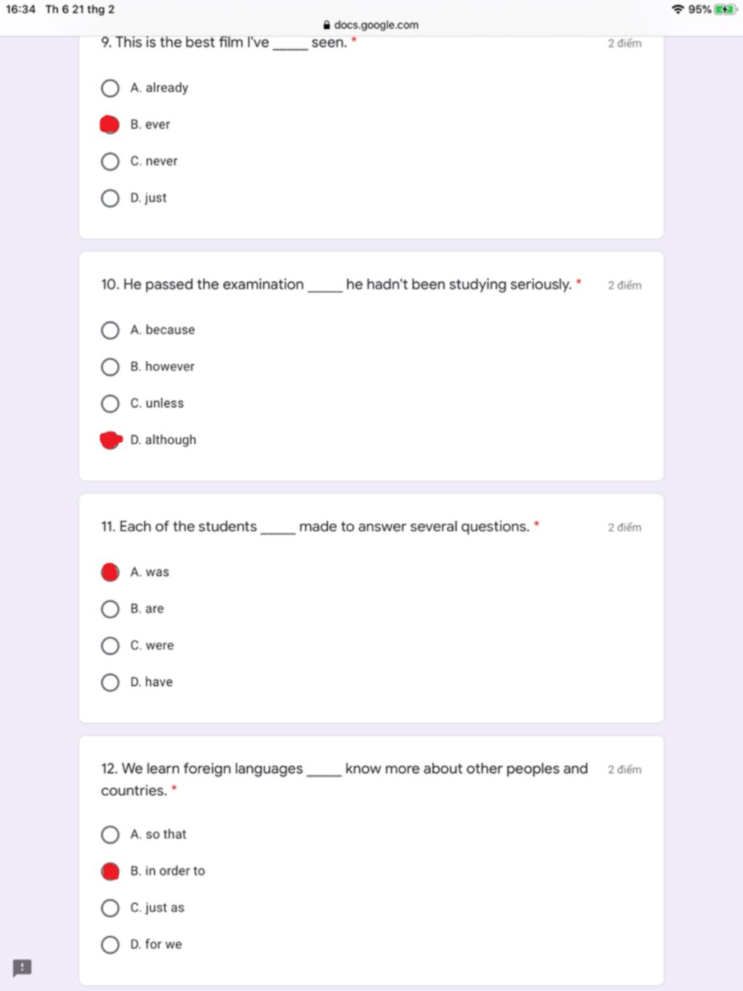Image resolution: width=743 pixels, height=991 pixels.
Task: Select option A. already
Action: click(110, 88)
